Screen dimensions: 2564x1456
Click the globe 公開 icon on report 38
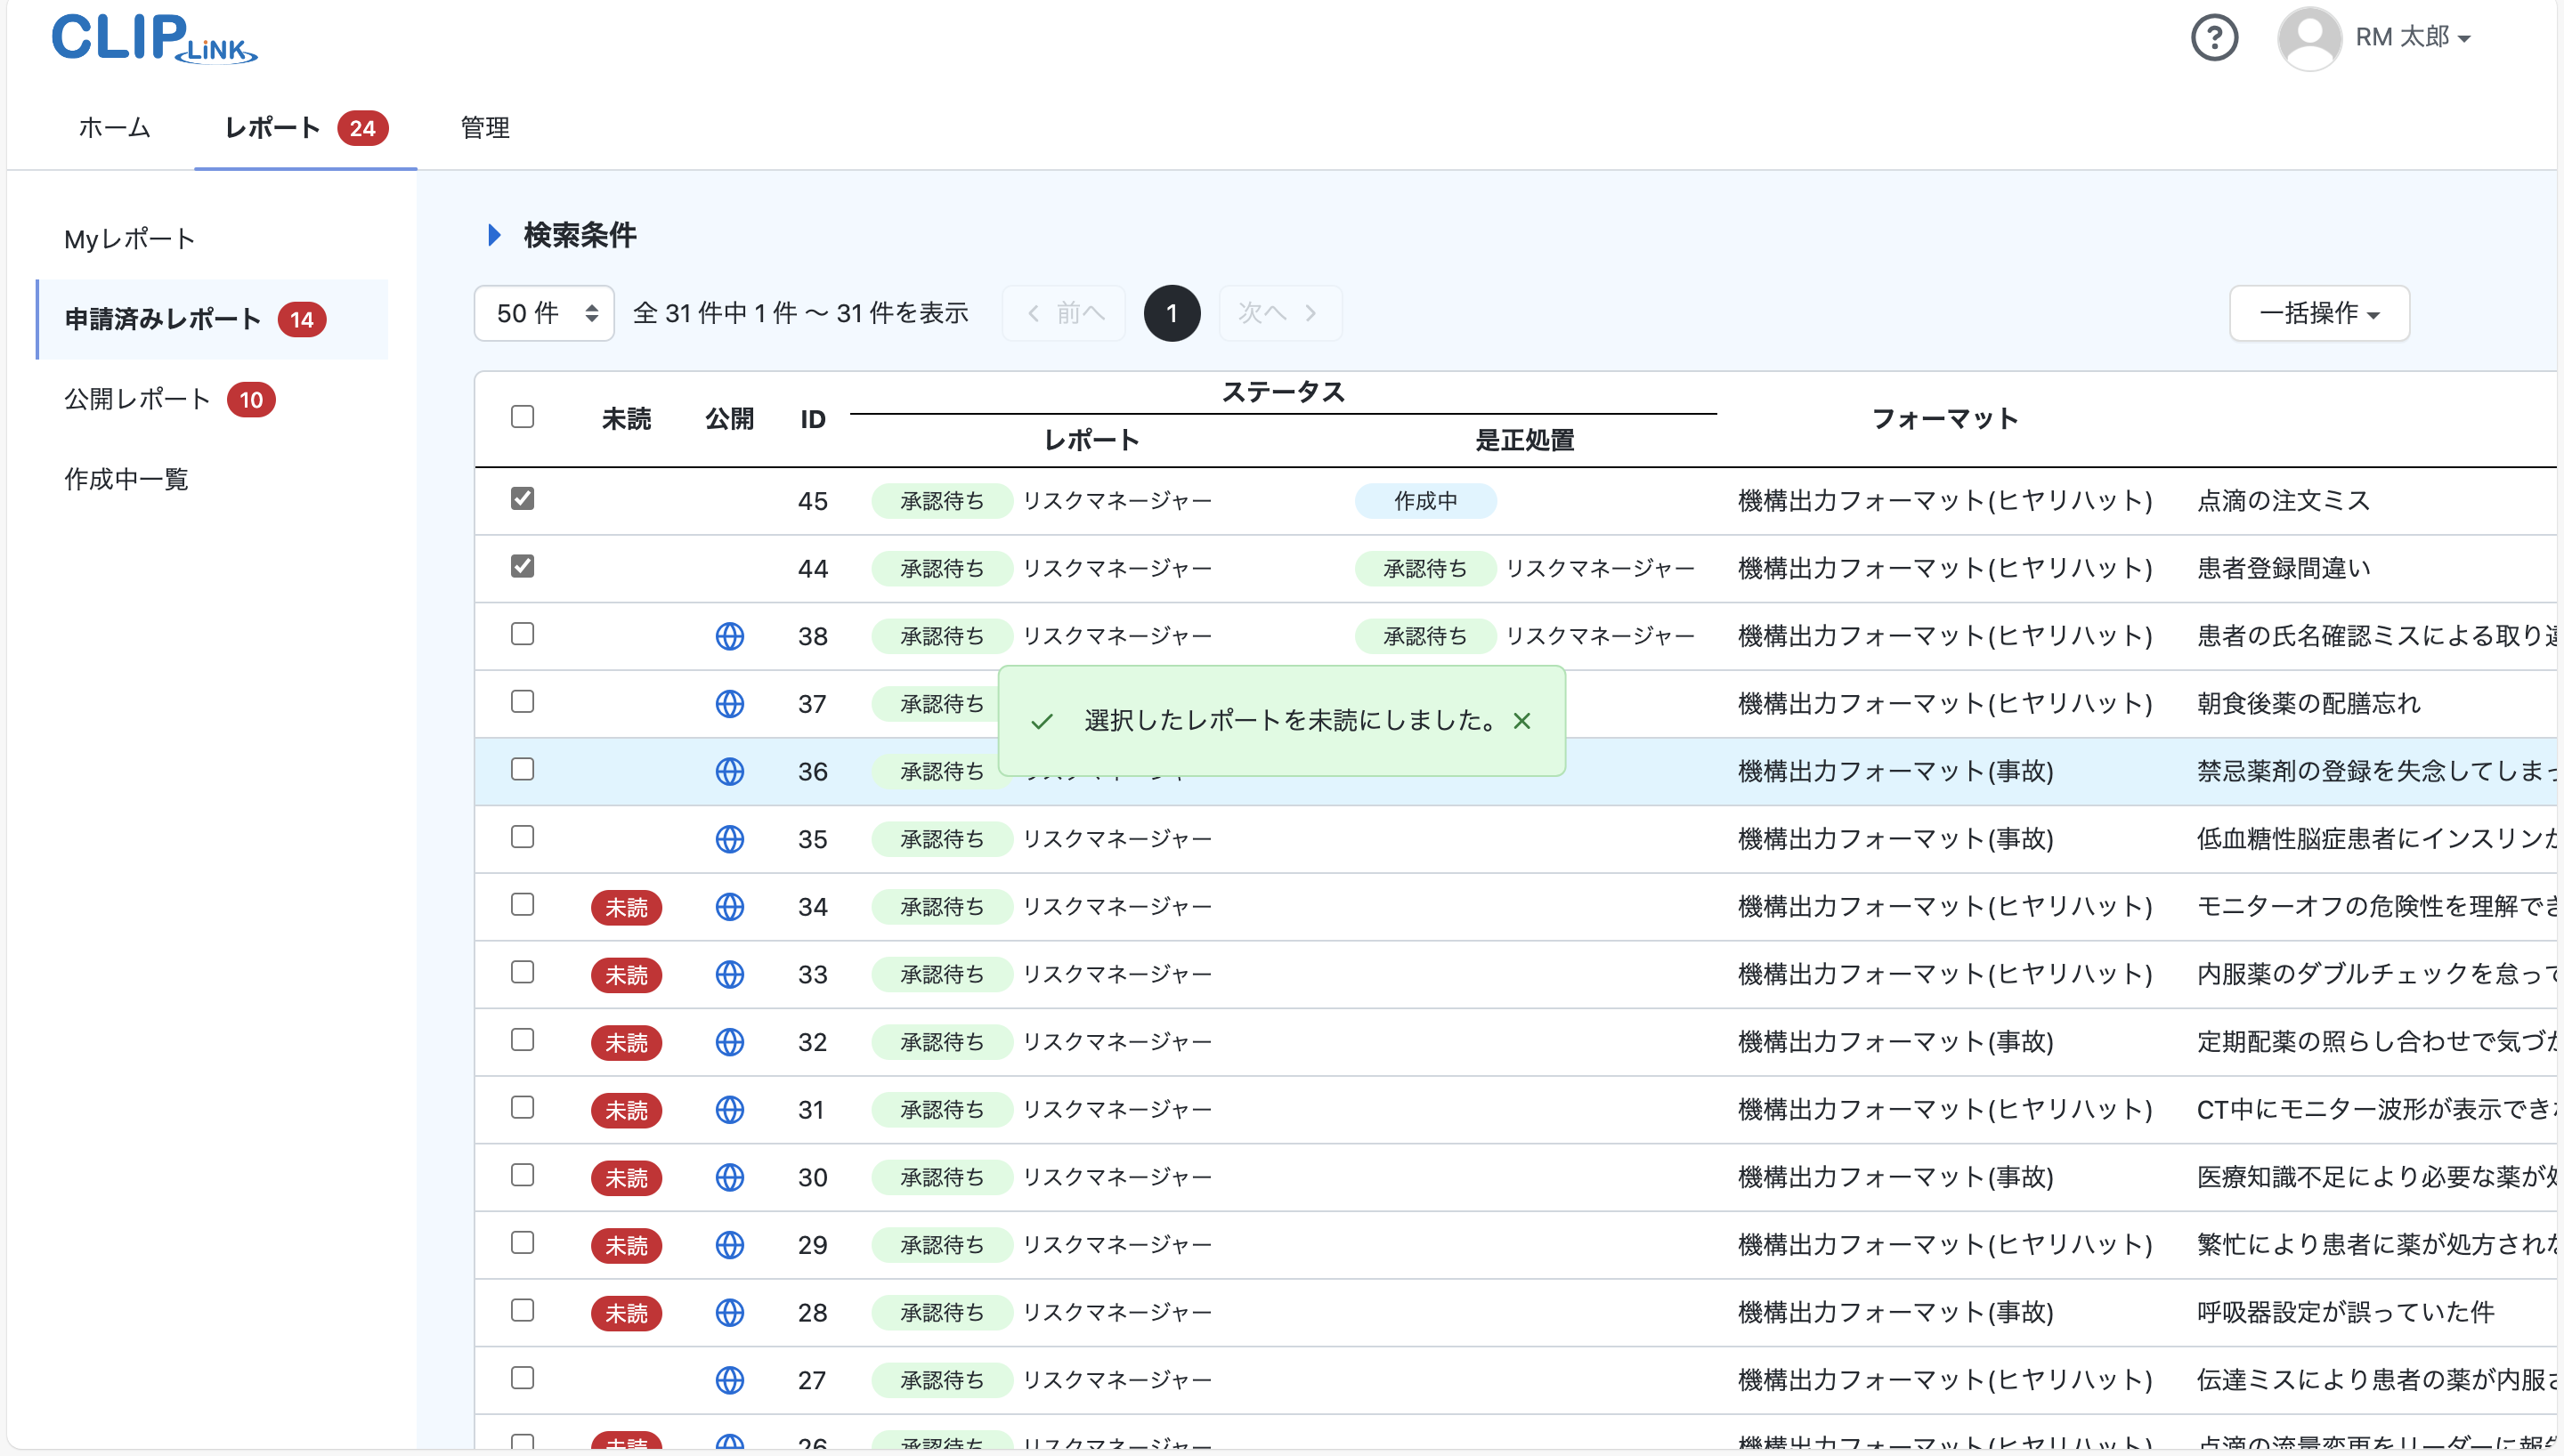tap(731, 636)
